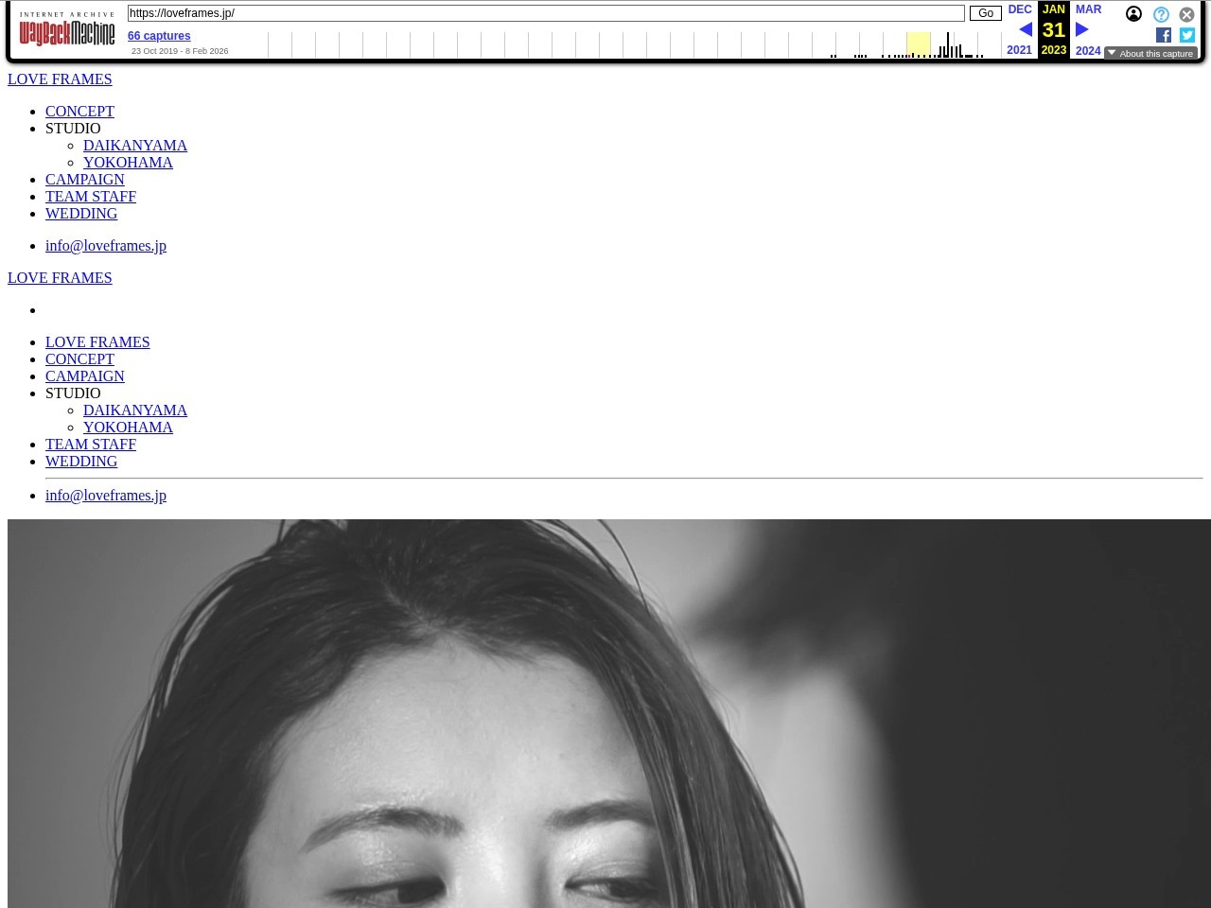Share this capture on Twitter
1211x908 pixels.
point(1187,35)
